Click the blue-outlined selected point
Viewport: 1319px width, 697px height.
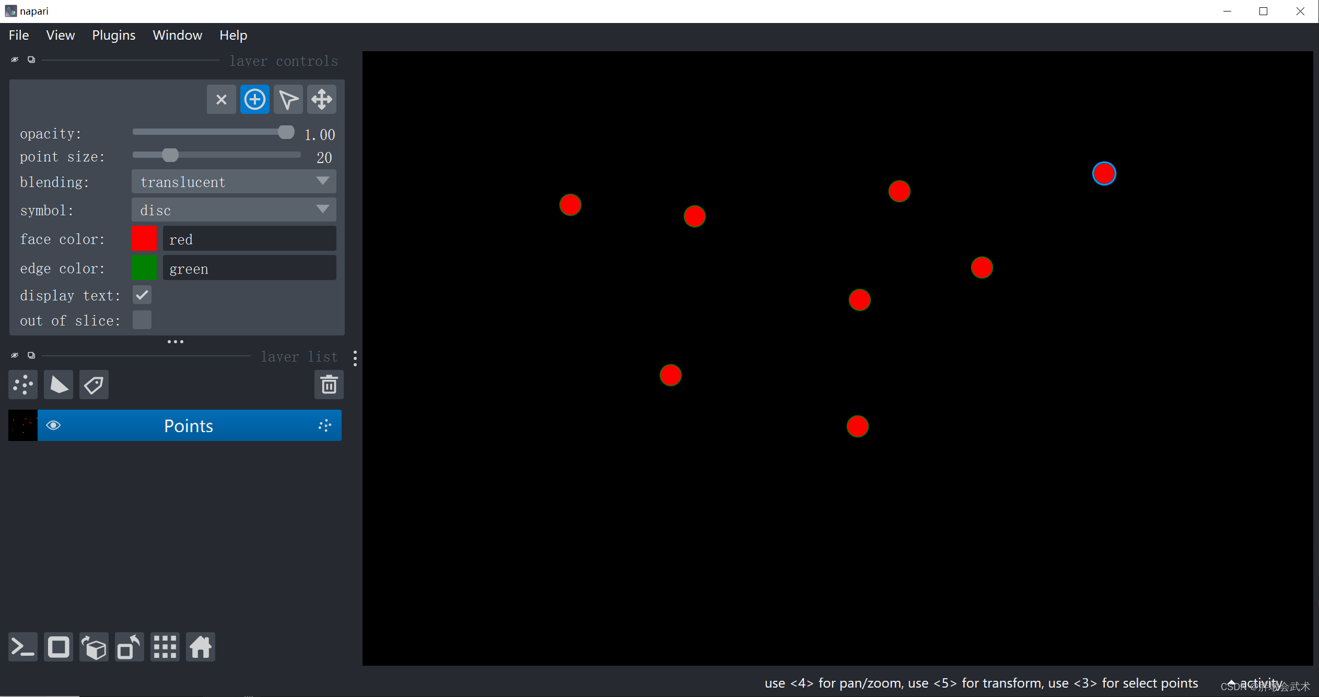point(1104,173)
